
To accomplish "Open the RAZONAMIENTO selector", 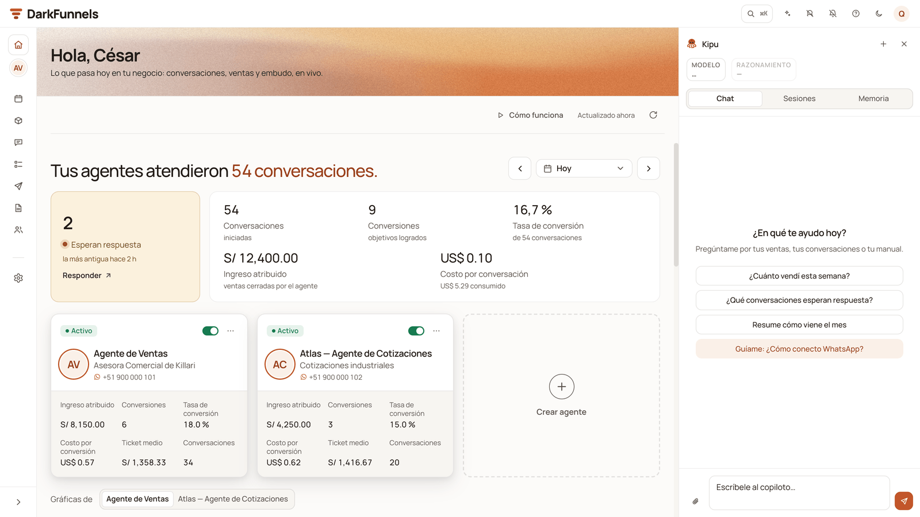I will click(x=764, y=70).
